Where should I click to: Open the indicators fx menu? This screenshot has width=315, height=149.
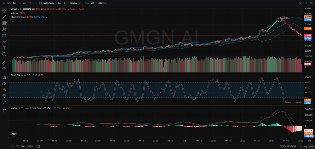pyautogui.click(x=65, y=3)
